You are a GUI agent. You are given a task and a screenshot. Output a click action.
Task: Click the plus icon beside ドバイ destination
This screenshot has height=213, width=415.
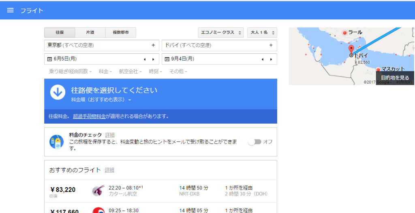[x=271, y=45]
